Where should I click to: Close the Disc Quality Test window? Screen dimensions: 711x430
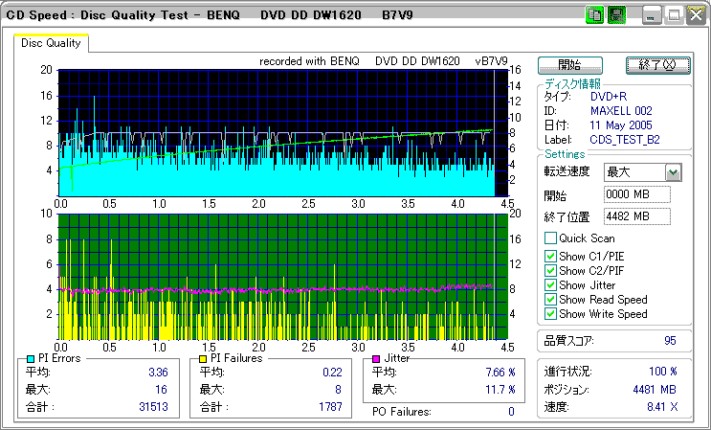pos(696,15)
